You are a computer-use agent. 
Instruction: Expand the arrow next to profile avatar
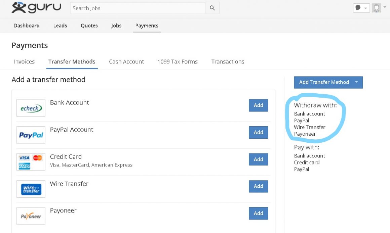[x=385, y=7]
